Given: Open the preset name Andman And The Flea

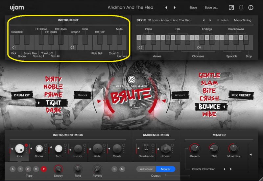Looking at the screenshot, I should 131,8.
